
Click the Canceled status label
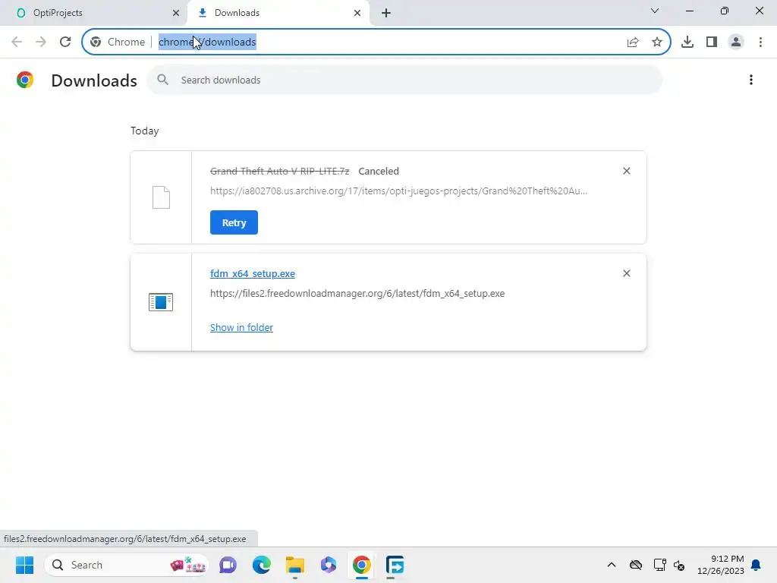click(x=379, y=171)
